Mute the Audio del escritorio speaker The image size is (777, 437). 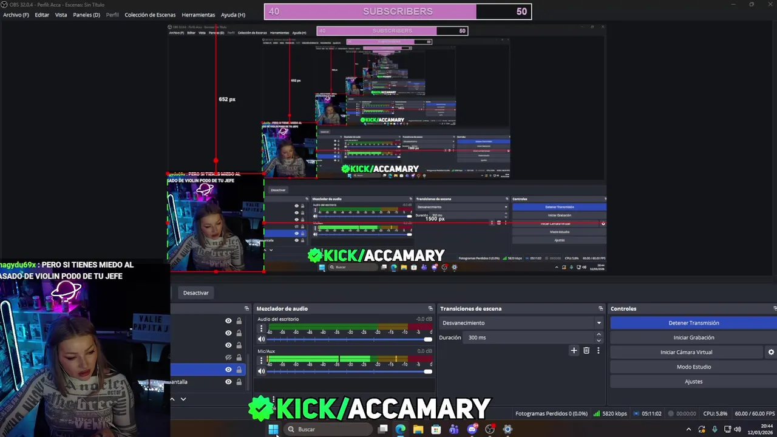[262, 339]
